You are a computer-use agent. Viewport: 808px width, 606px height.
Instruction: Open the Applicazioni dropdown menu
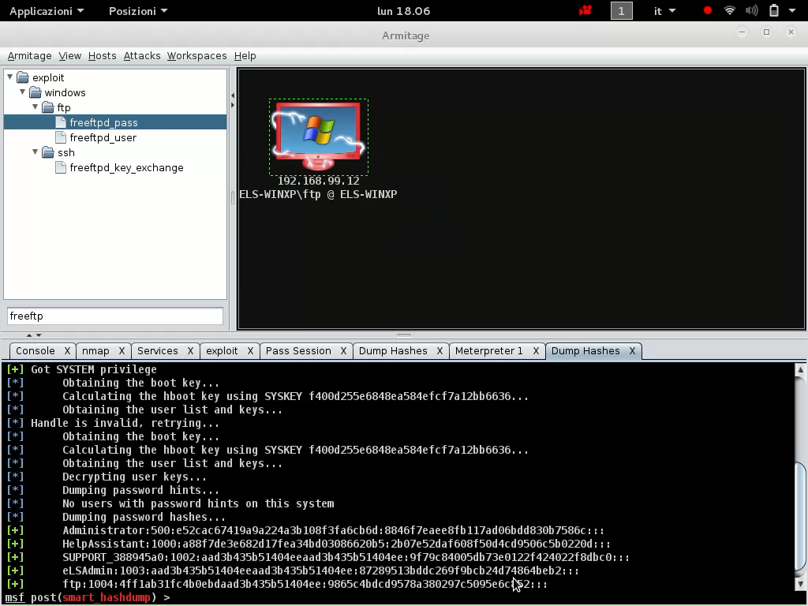tap(47, 11)
